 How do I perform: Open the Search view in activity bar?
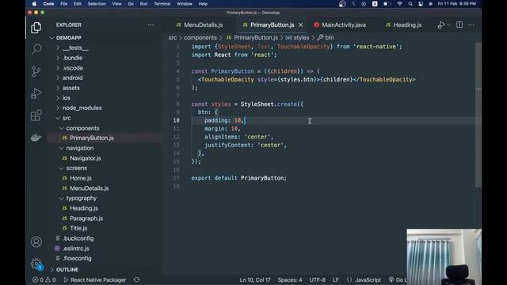click(x=36, y=49)
